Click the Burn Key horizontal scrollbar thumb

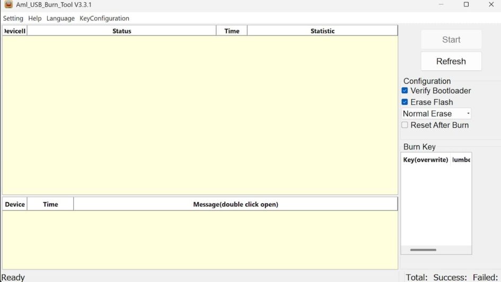[x=423, y=250]
